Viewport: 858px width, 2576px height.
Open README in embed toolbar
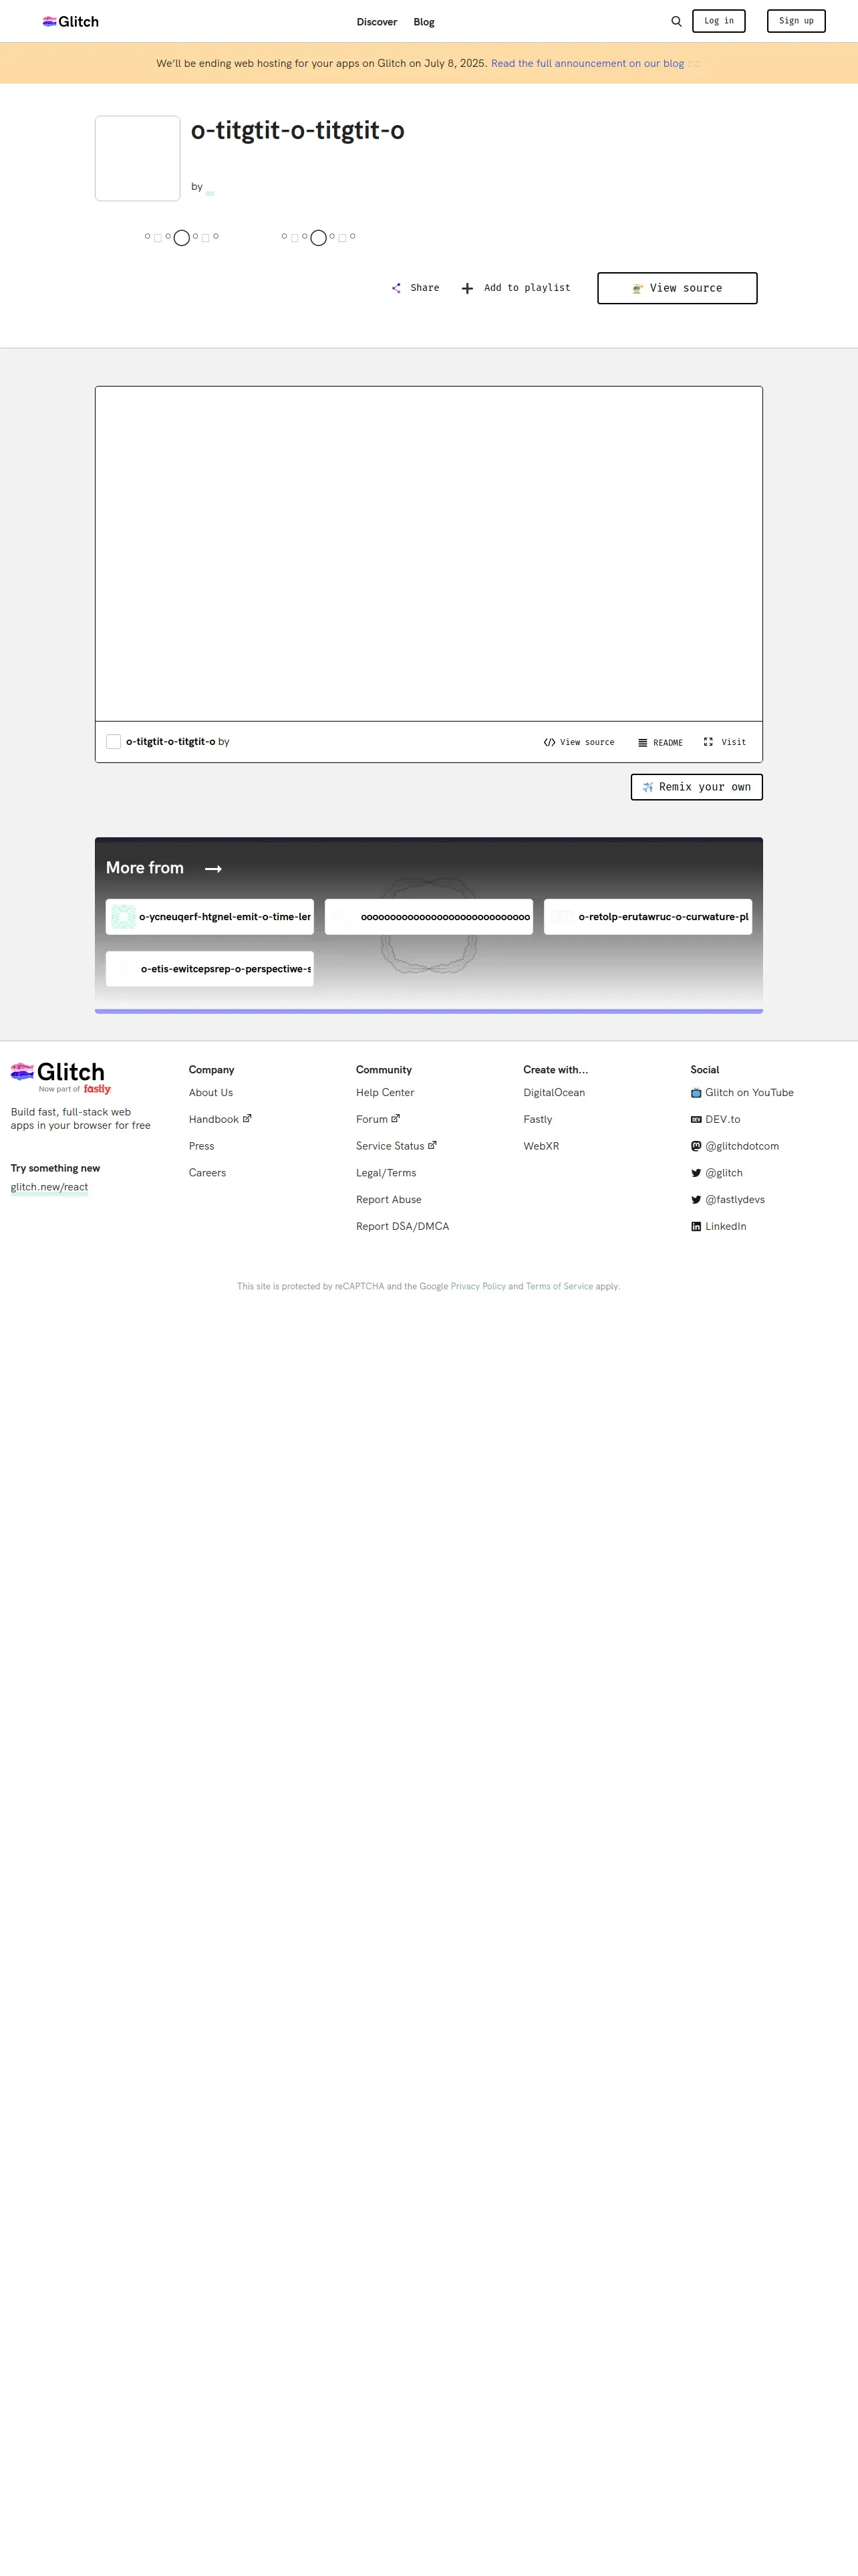coord(660,742)
